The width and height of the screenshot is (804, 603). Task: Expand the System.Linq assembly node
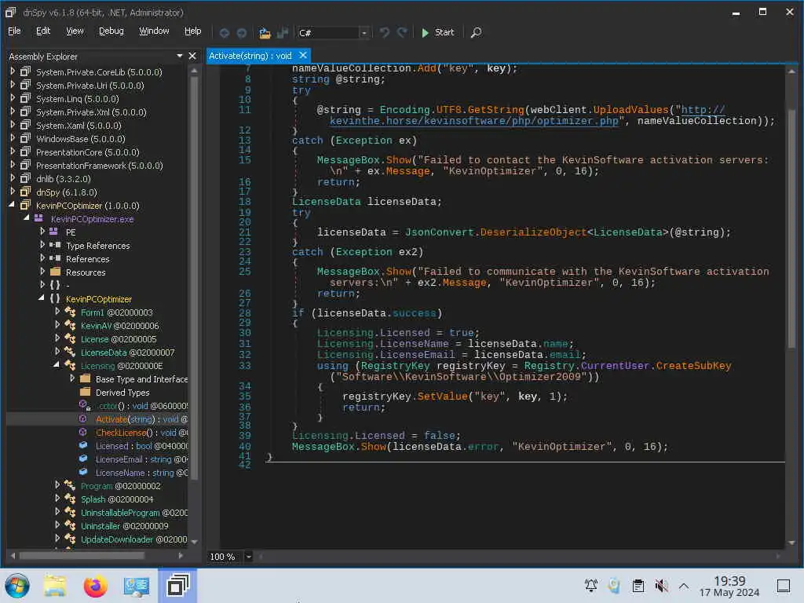click(13, 98)
